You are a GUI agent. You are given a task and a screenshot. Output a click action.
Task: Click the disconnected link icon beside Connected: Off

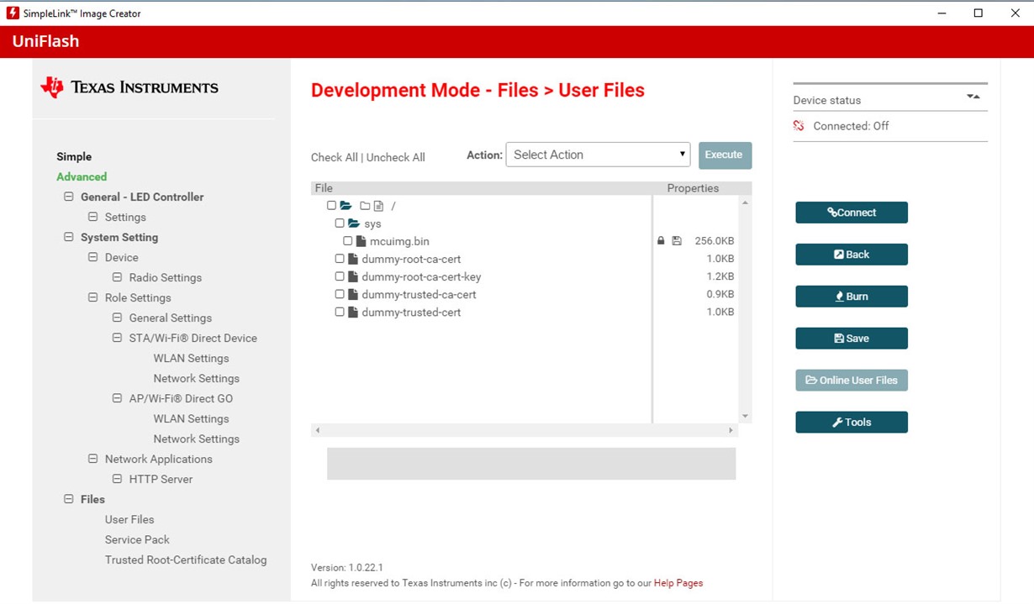point(799,126)
